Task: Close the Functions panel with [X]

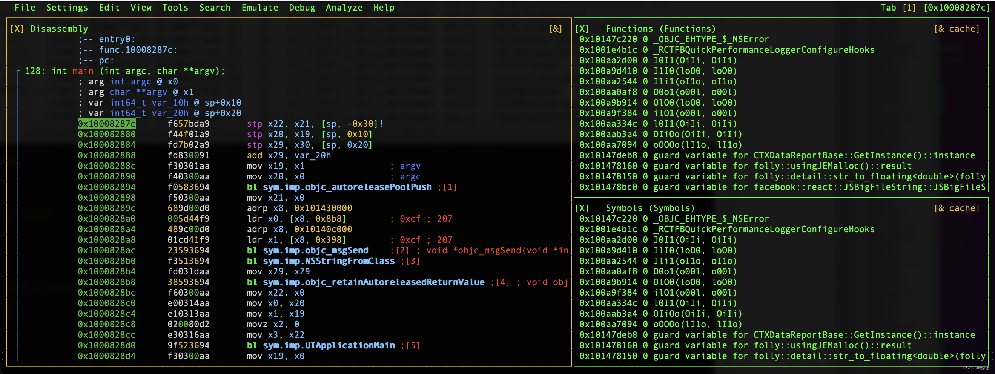Action: [x=582, y=29]
